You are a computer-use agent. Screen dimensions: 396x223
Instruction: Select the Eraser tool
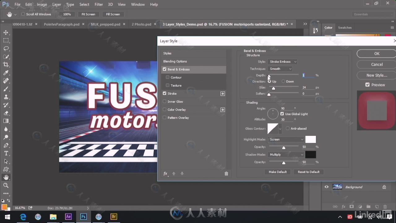pyautogui.click(x=6, y=113)
